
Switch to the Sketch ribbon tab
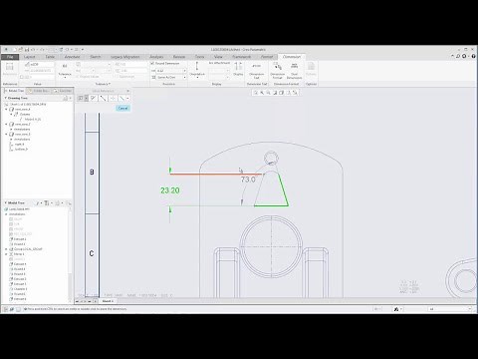click(x=96, y=57)
